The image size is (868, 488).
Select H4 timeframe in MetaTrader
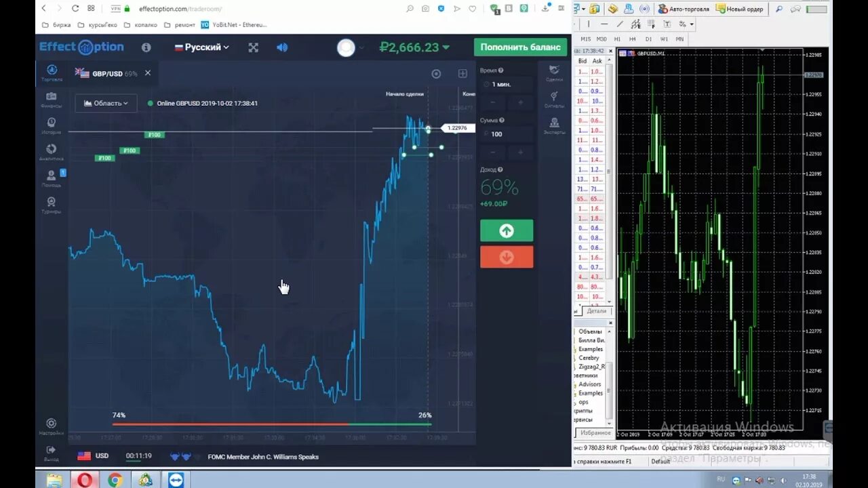(x=633, y=39)
